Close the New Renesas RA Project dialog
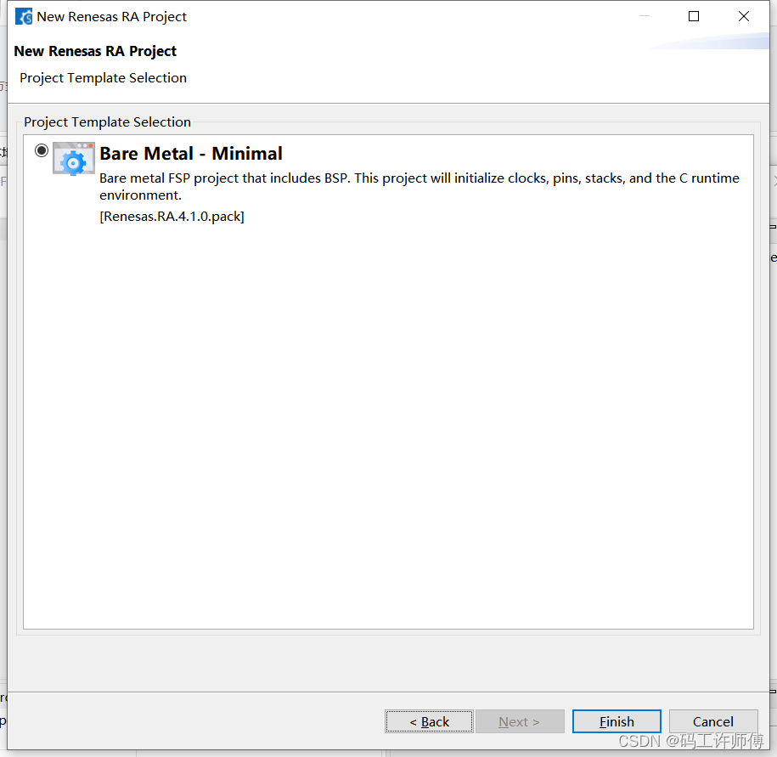Screen dimensions: 777x757 (744, 16)
